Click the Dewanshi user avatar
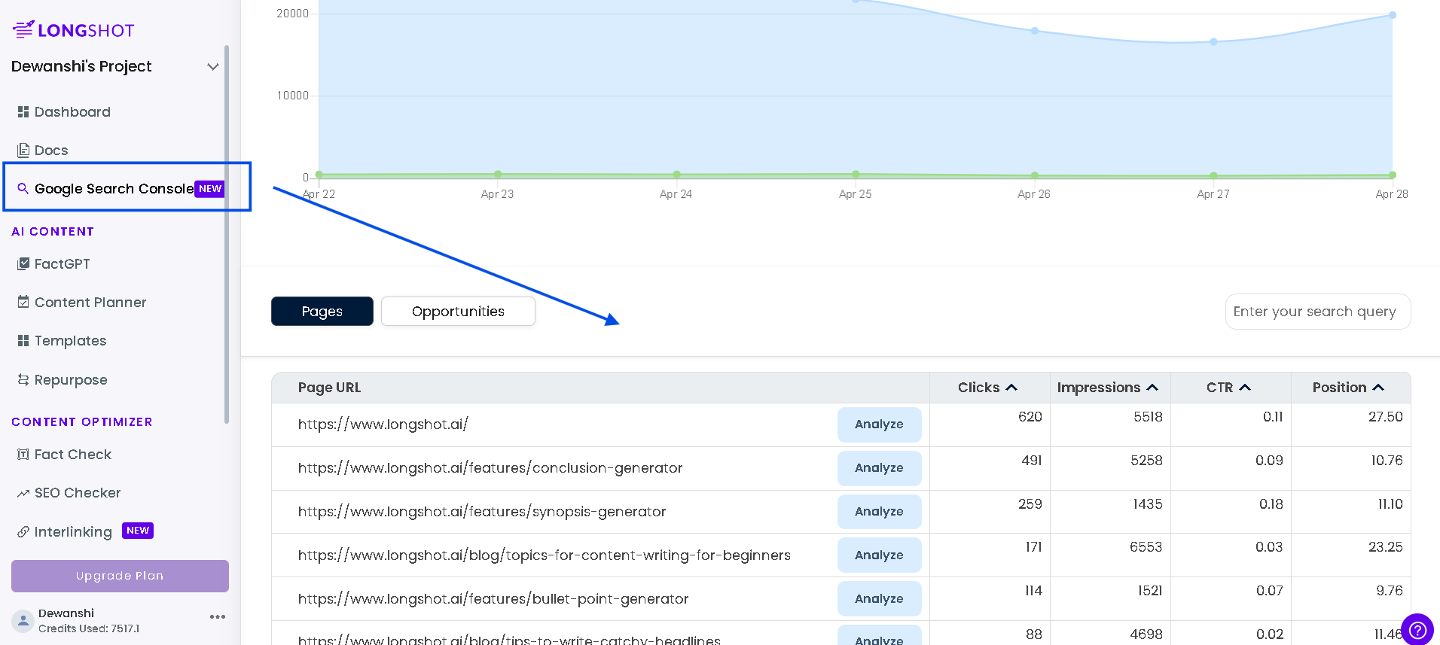This screenshot has width=1440, height=645. point(23,621)
